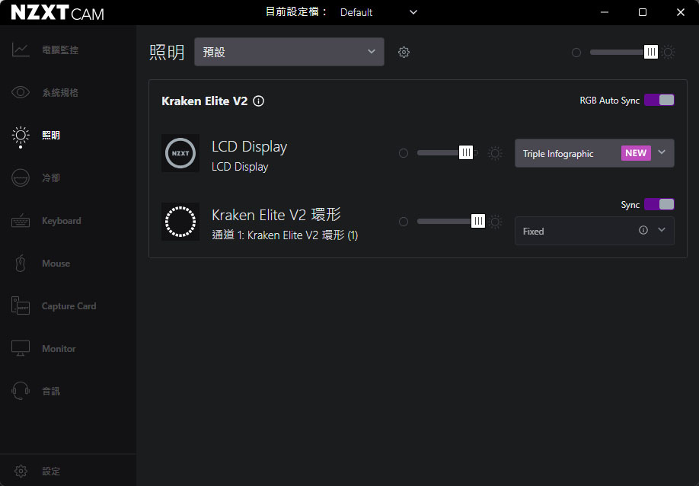Image resolution: width=699 pixels, height=486 pixels.
Task: Click the LCD Display title text
Action: (x=249, y=147)
